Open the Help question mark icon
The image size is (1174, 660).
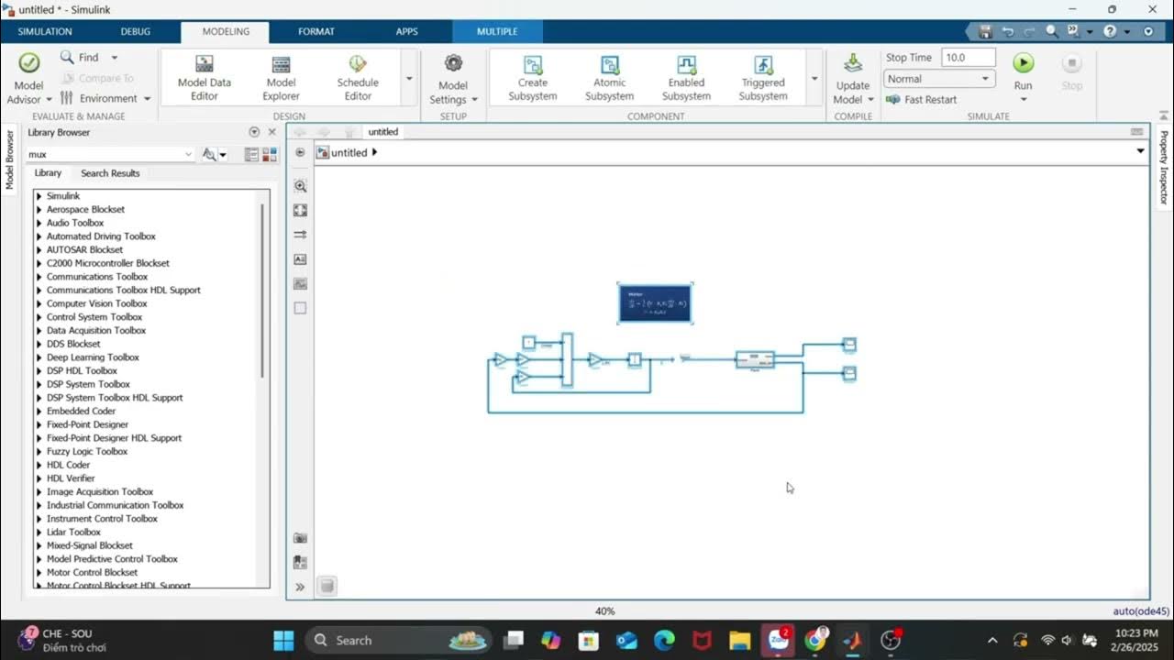[x=1110, y=31]
